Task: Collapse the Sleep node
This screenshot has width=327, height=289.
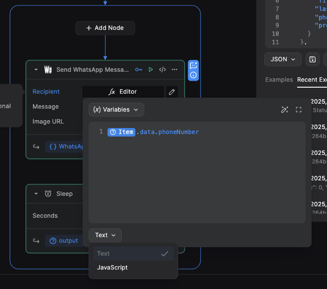Action: coord(36,194)
